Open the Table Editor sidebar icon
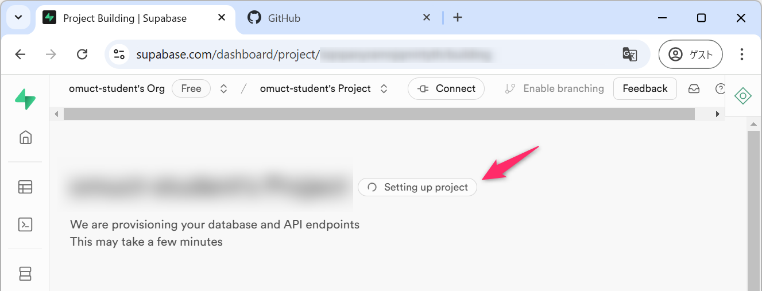The height and width of the screenshot is (291, 762). coord(25,187)
